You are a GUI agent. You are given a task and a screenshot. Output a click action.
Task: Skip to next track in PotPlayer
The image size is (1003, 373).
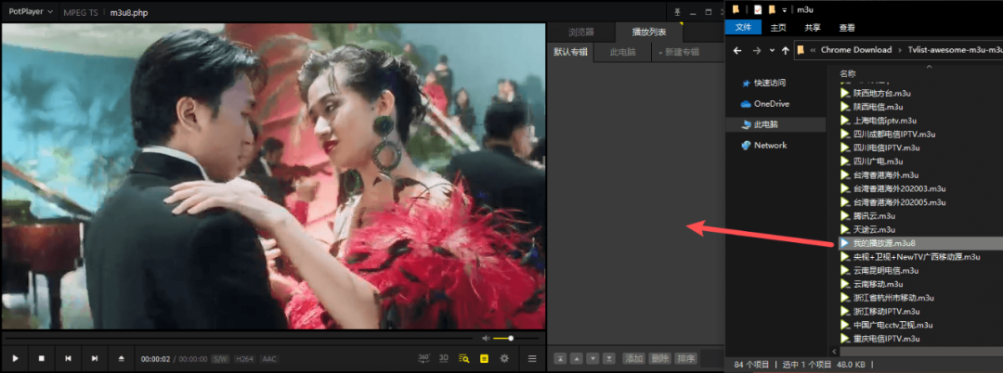95,358
